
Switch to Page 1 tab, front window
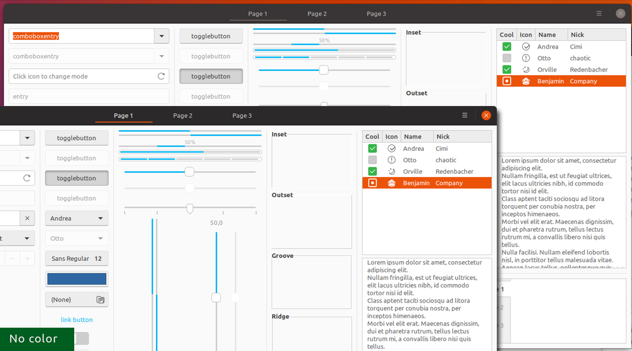[123, 115]
